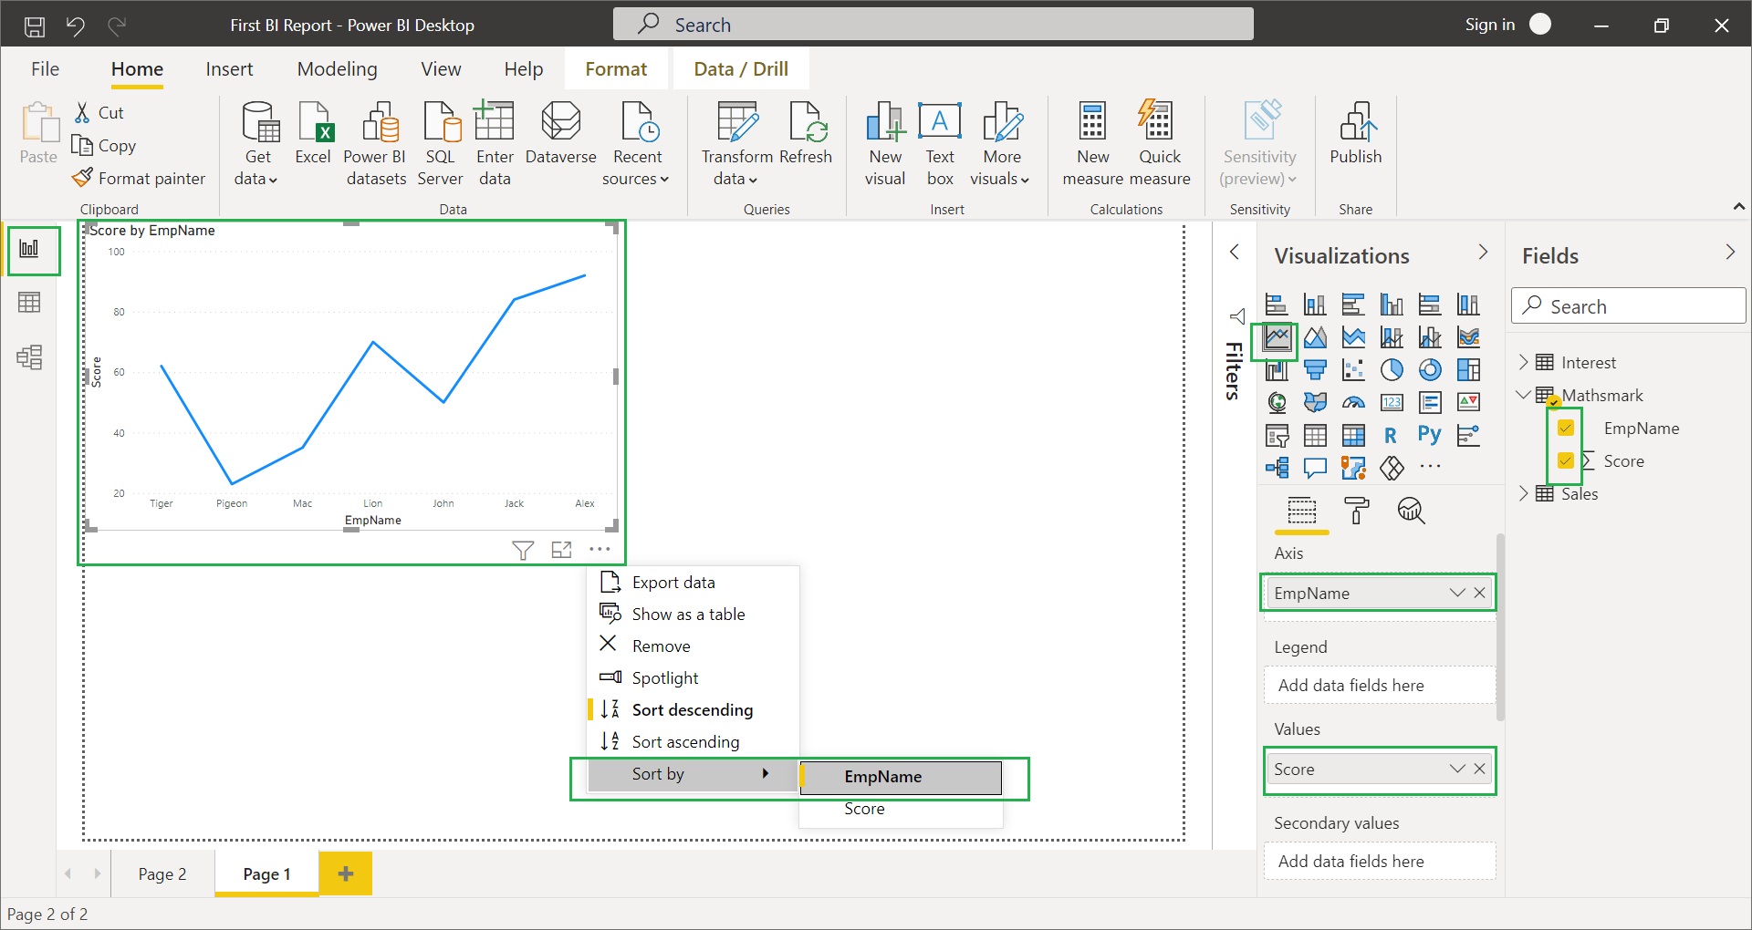Choose Sort ascending from context menu

pyautogui.click(x=685, y=742)
